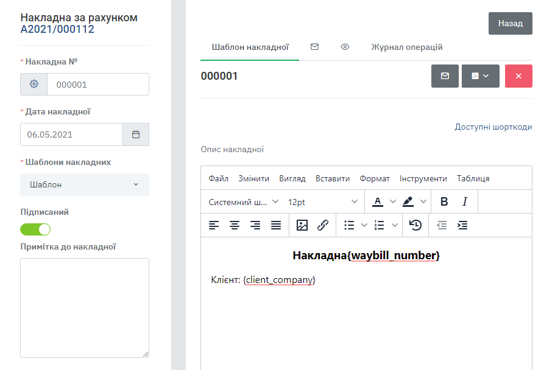Expand the text color picker arrow
541x370 pixels.
click(393, 201)
